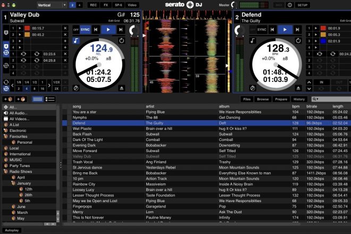
Task: Click the censor/repeat arrow icon on deck 2
Action: [298, 40]
